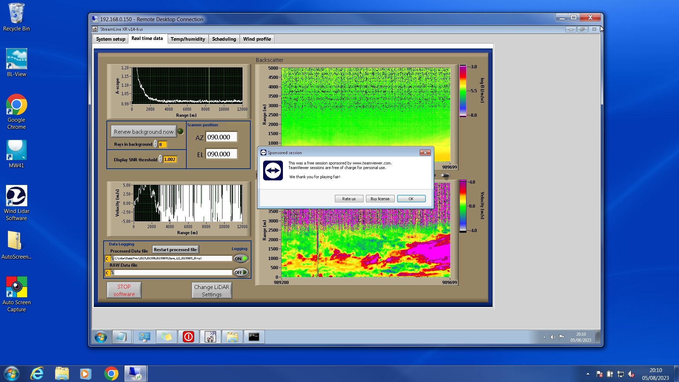
Task: Show hidden icons in remote system tray
Action: 544,337
